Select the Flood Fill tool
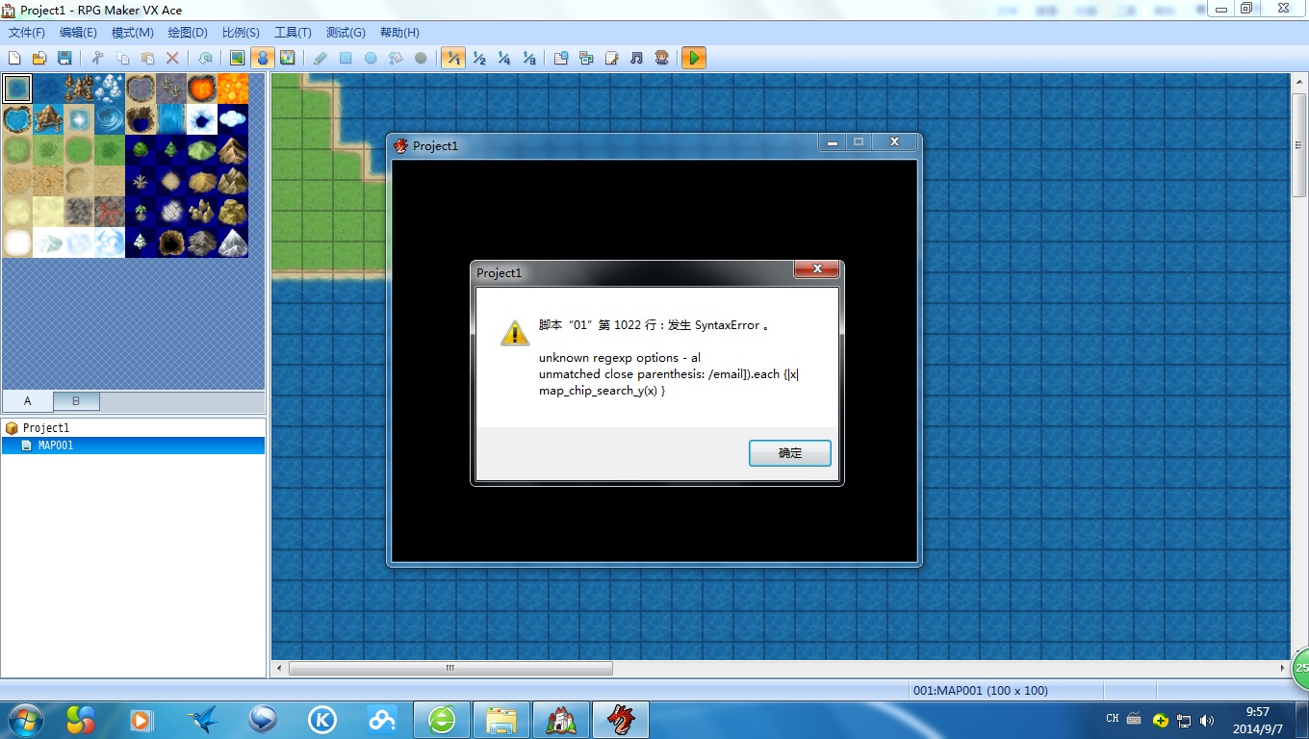This screenshot has height=739, width=1309. 396,58
